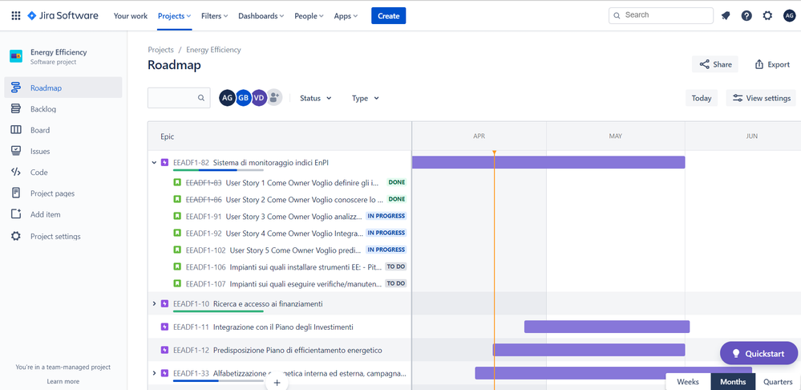Screen dimensions: 801x390
Task: Open Your work in top navigation
Action: pos(130,16)
